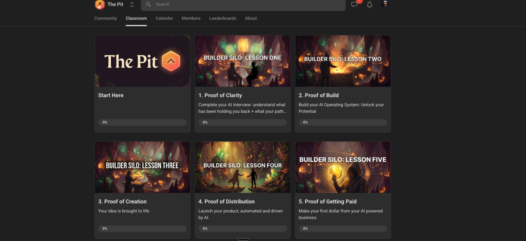Expand The Pit community switcher arrows

coord(132,4)
